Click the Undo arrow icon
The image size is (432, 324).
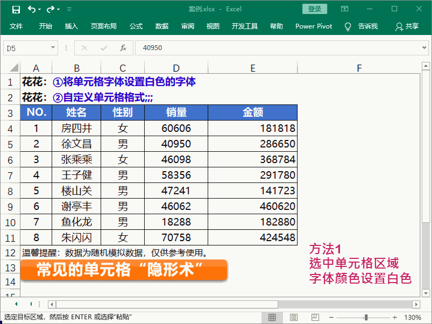[x=31, y=9]
